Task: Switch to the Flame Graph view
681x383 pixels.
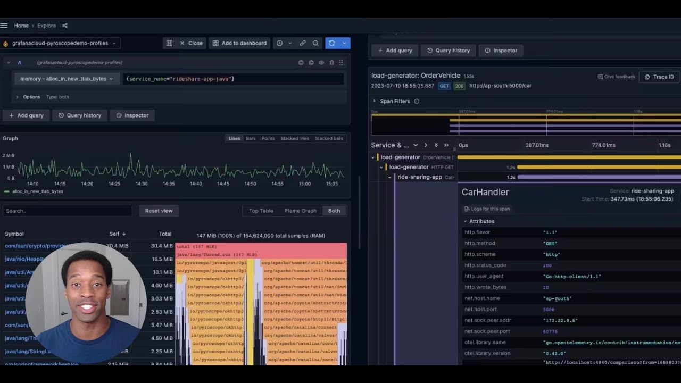Action: (301, 211)
